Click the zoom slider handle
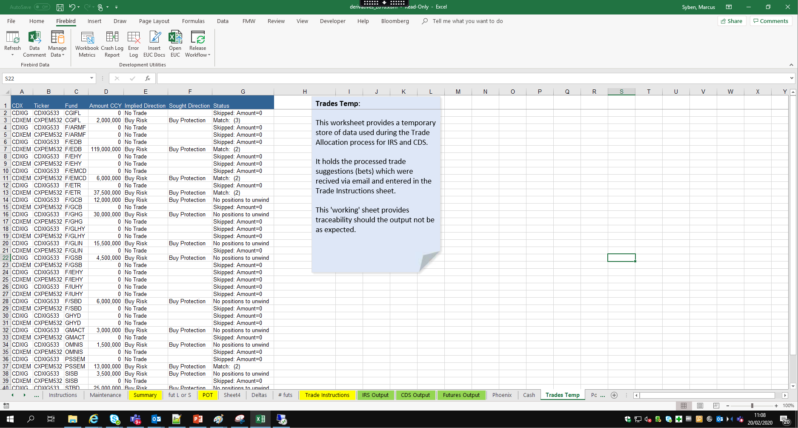 click(752, 405)
